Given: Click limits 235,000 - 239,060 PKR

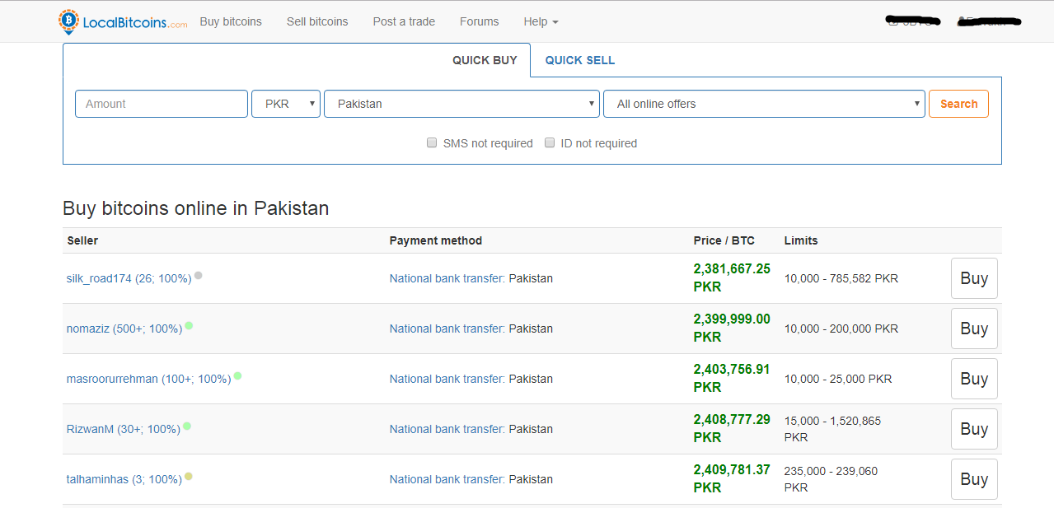Looking at the screenshot, I should [831, 479].
